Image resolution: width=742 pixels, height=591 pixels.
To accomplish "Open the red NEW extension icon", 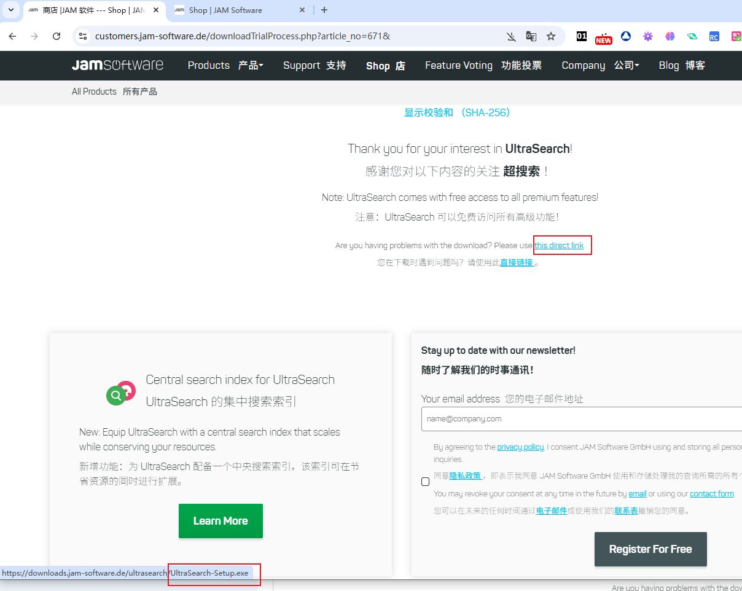I will (x=603, y=37).
